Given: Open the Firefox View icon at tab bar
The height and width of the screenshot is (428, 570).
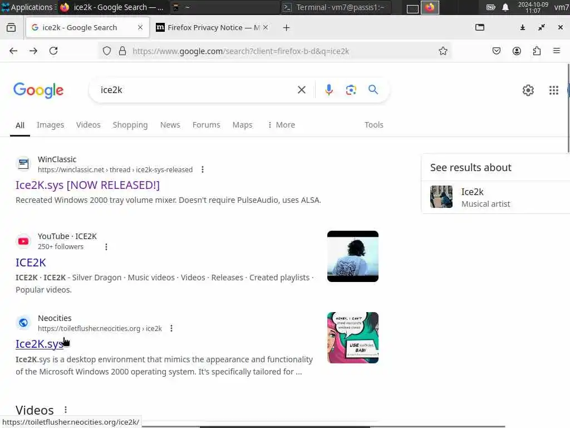Looking at the screenshot, I should click(x=11, y=28).
